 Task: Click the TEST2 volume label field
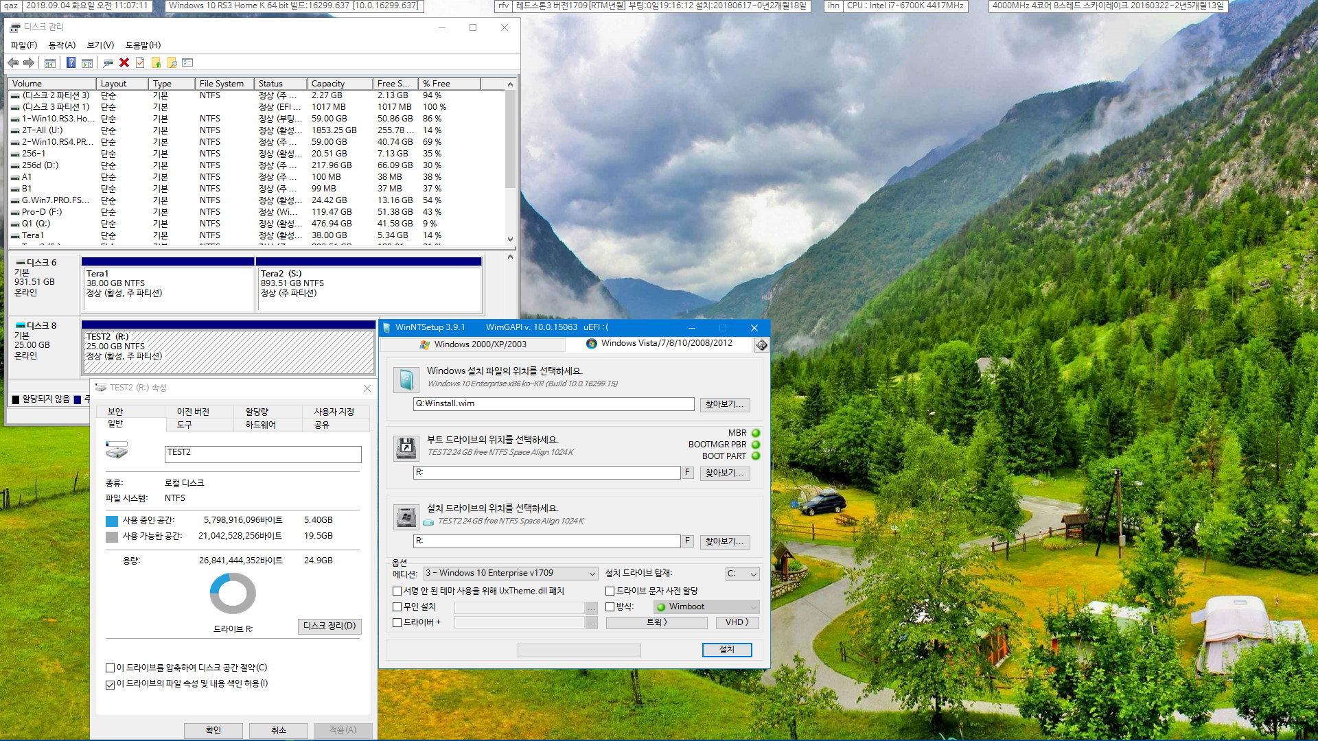point(263,454)
